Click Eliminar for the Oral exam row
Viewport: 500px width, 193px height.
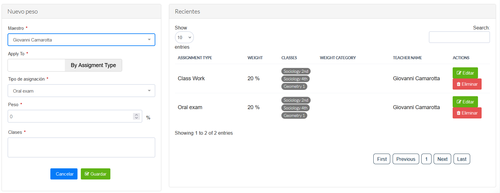tap(467, 113)
